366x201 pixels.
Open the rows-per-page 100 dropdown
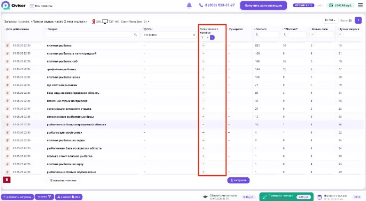pos(330,20)
